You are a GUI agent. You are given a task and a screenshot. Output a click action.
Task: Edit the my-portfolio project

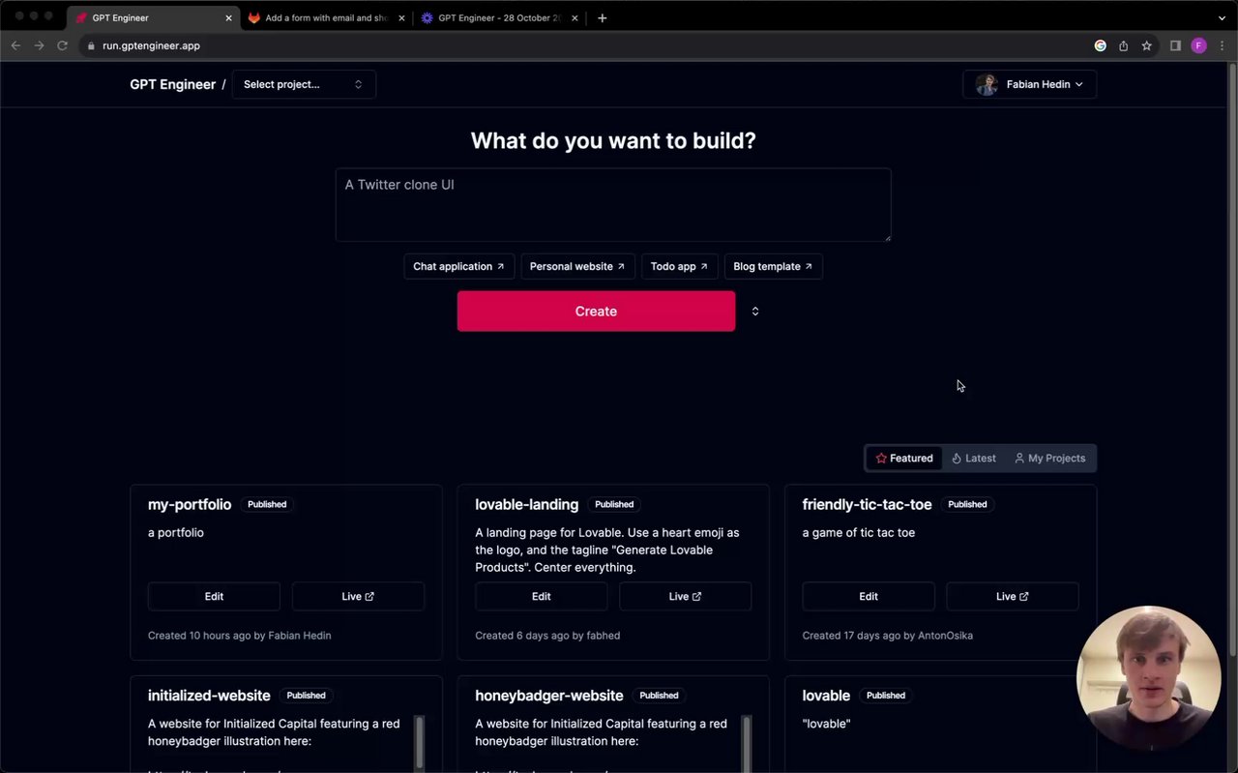(x=214, y=597)
